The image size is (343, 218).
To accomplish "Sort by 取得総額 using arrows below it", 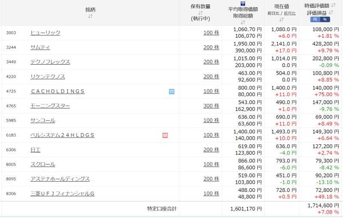I will (243, 22).
